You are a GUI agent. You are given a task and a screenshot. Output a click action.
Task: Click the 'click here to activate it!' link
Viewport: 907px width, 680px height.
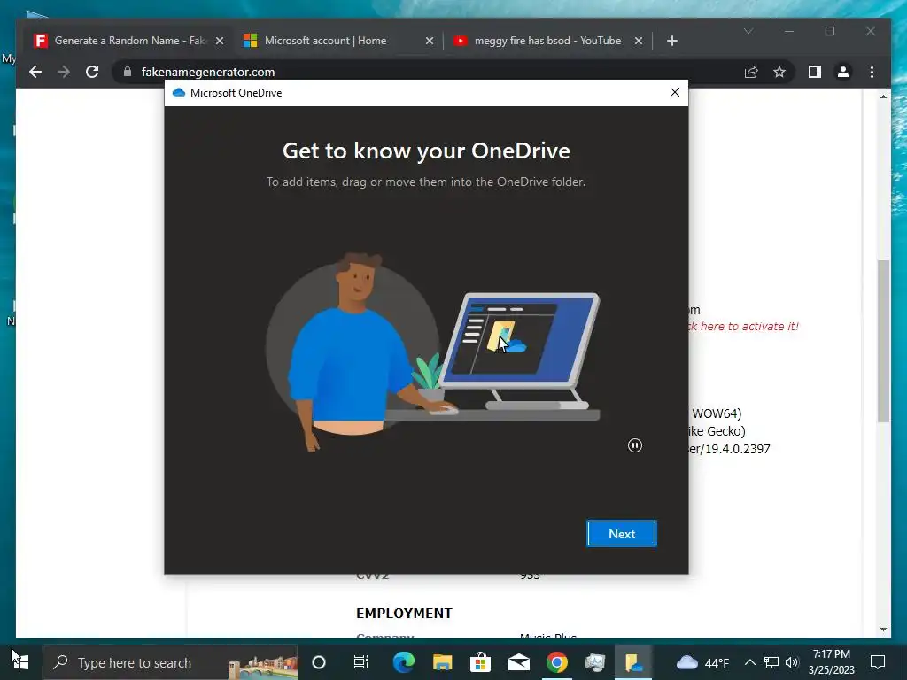point(743,326)
